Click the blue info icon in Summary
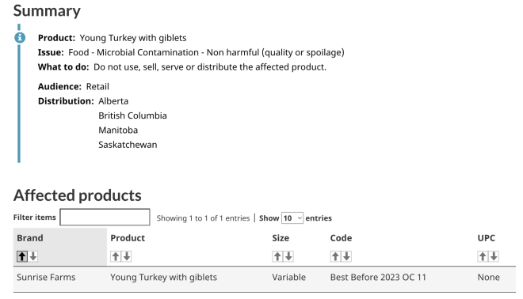The height and width of the screenshot is (299, 523). point(20,38)
